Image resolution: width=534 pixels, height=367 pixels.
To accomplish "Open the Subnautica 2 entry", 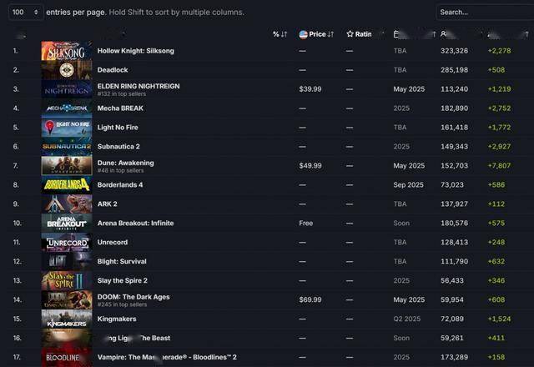I will (x=118, y=147).
